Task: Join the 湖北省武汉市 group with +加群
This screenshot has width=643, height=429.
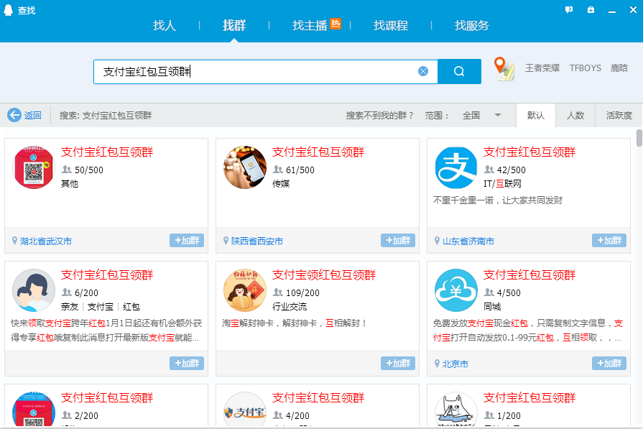Action: coord(187,240)
